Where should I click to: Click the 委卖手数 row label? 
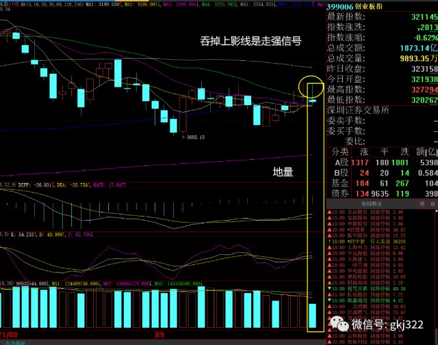[x=346, y=121]
